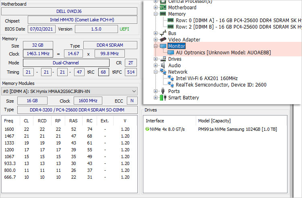Click the Intel HM470 chipset field

pyautogui.click(x=82, y=20)
